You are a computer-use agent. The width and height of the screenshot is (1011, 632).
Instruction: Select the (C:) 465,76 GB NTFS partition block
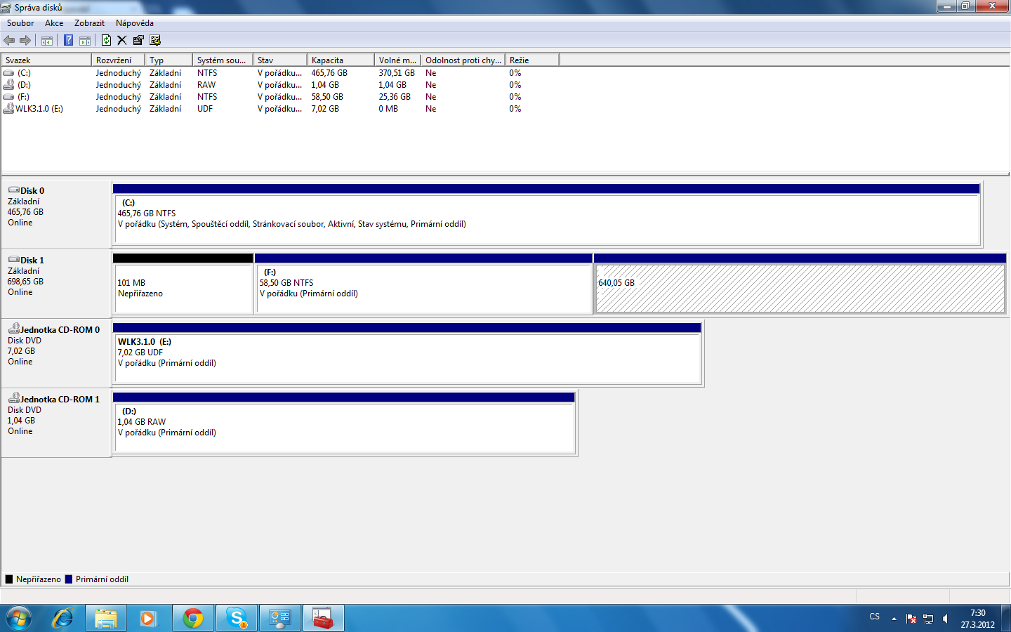coord(546,214)
